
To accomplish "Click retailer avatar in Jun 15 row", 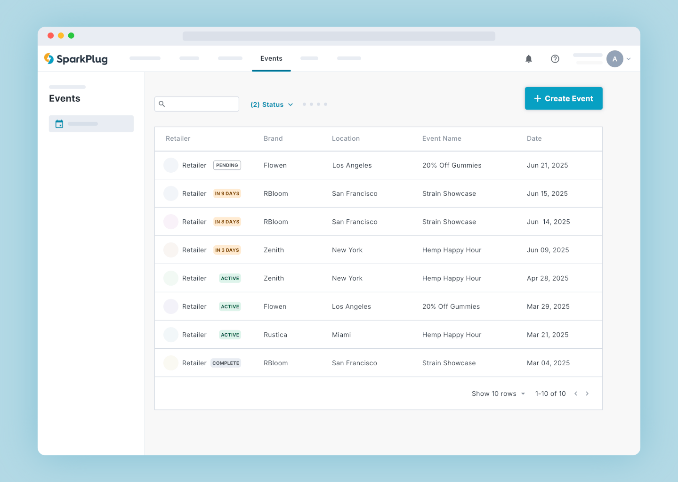I will point(171,193).
